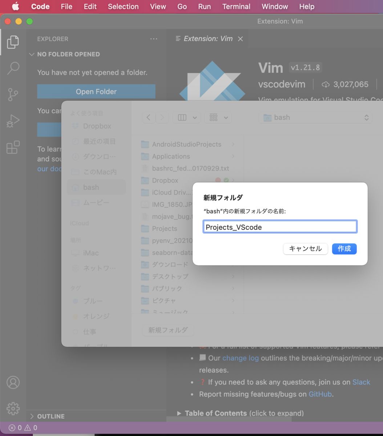Select the ブルー tag color dot
This screenshot has width=383, height=436.
click(75, 301)
